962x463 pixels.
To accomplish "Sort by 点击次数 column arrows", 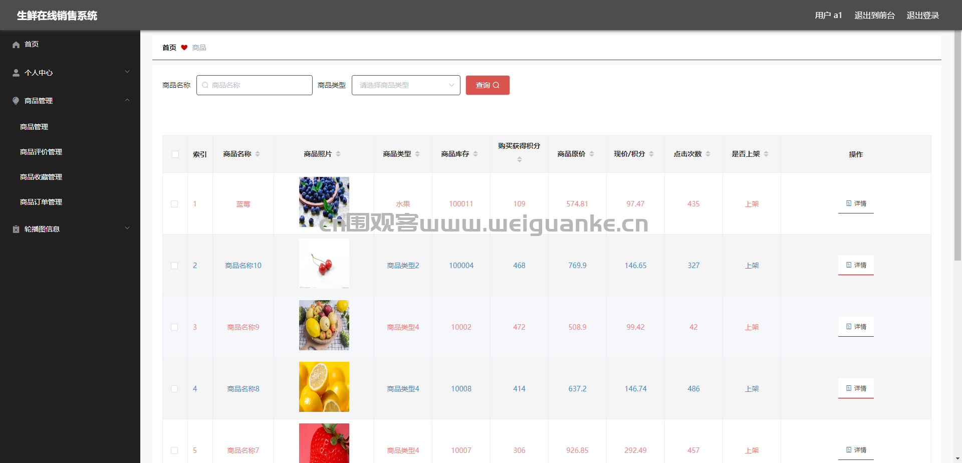I will [x=708, y=154].
